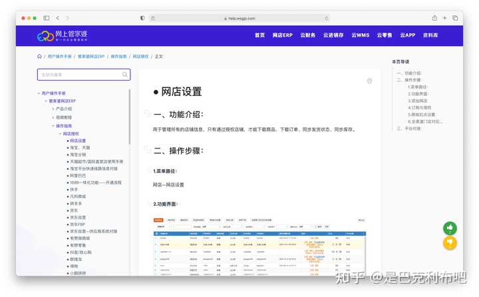Select 阿里巴巴 in the sidebar tree
479x297 pixels.
78,176
